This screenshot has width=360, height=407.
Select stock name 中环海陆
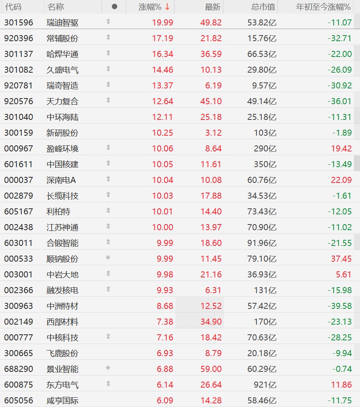coord(62,117)
